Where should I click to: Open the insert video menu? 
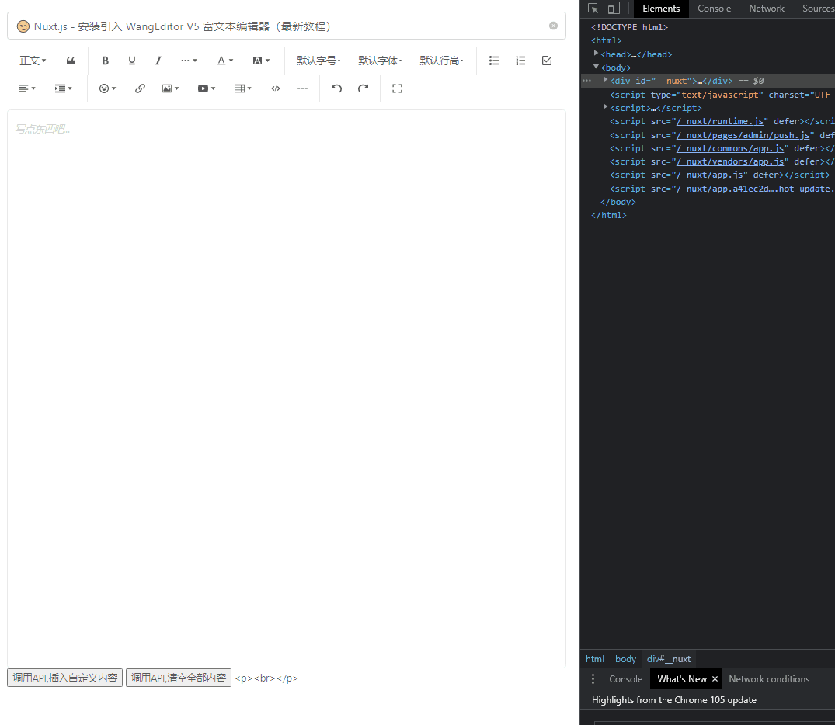[207, 88]
